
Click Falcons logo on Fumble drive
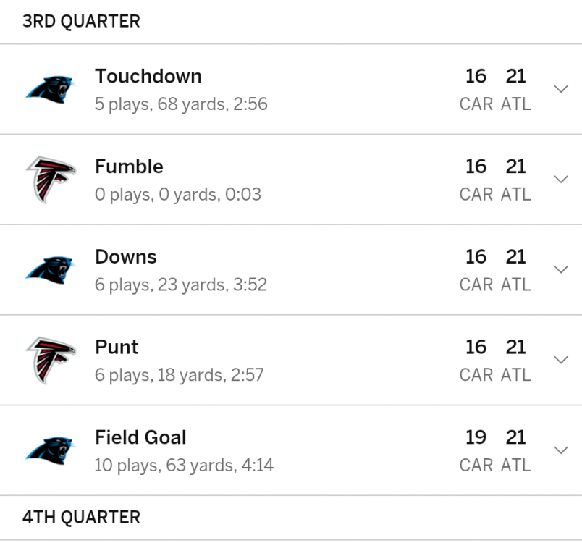50,180
